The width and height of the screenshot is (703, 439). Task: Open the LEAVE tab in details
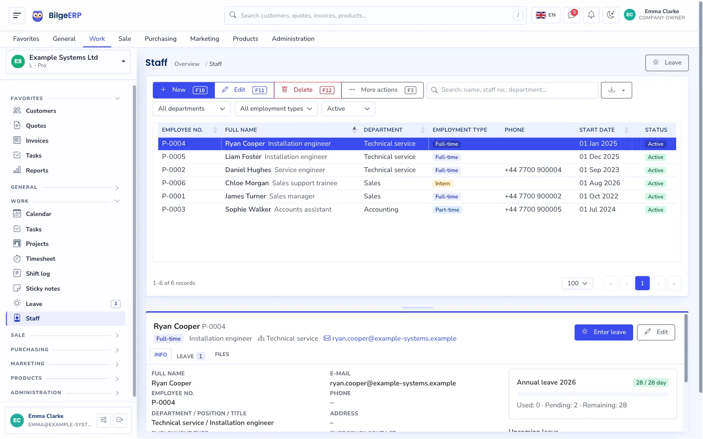[191, 356]
